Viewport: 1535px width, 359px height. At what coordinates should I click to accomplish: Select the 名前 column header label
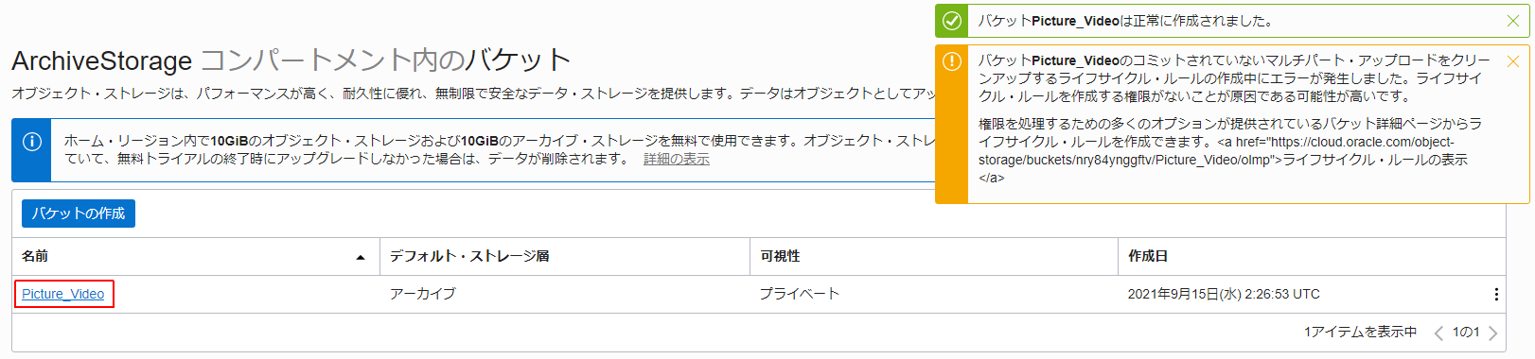(x=35, y=256)
